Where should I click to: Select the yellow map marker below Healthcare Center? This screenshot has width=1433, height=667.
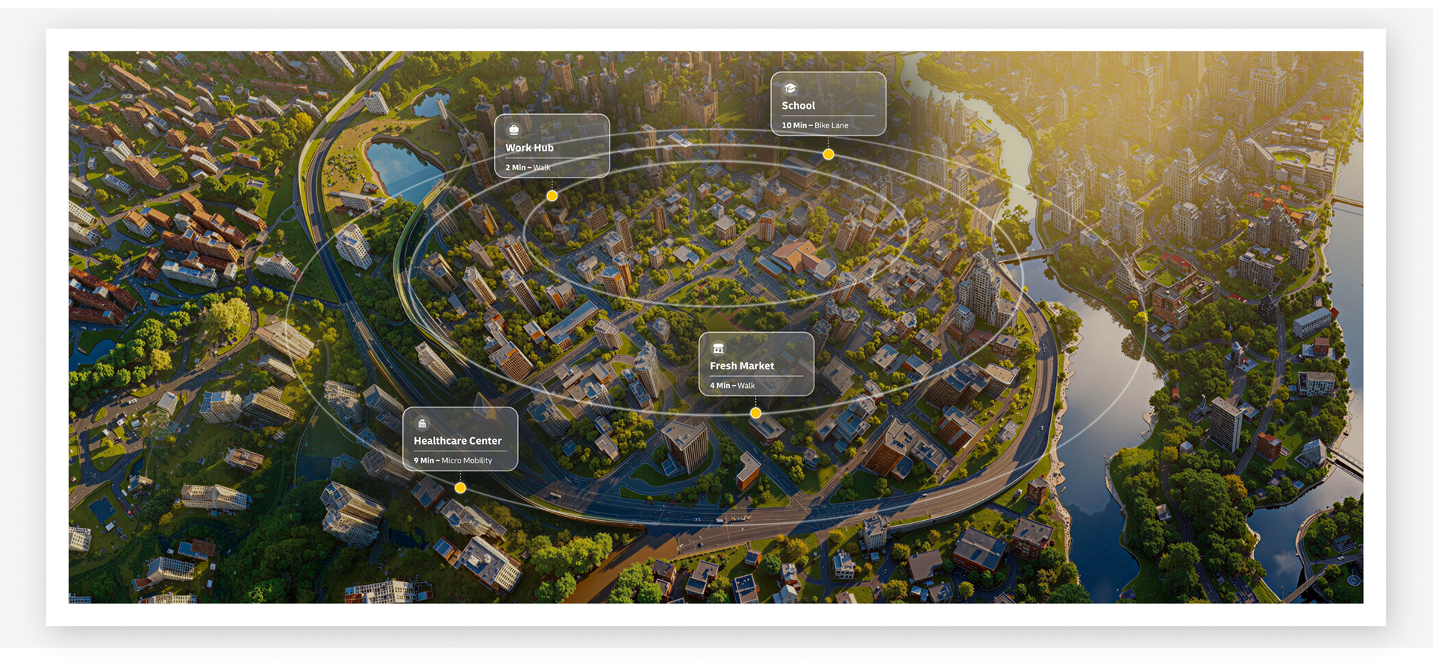[x=461, y=488]
